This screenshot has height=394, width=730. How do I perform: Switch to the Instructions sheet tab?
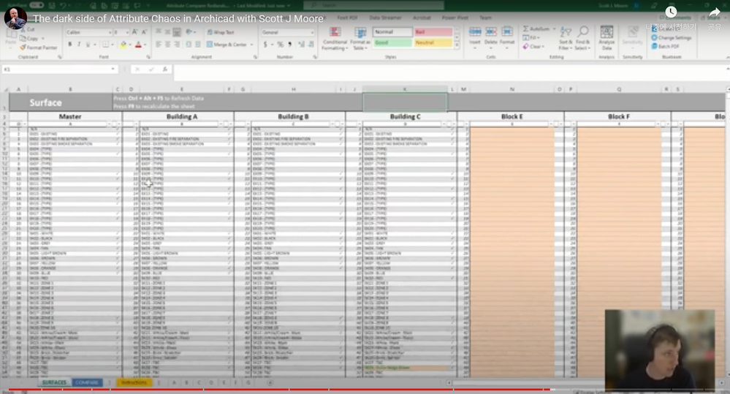click(x=134, y=382)
